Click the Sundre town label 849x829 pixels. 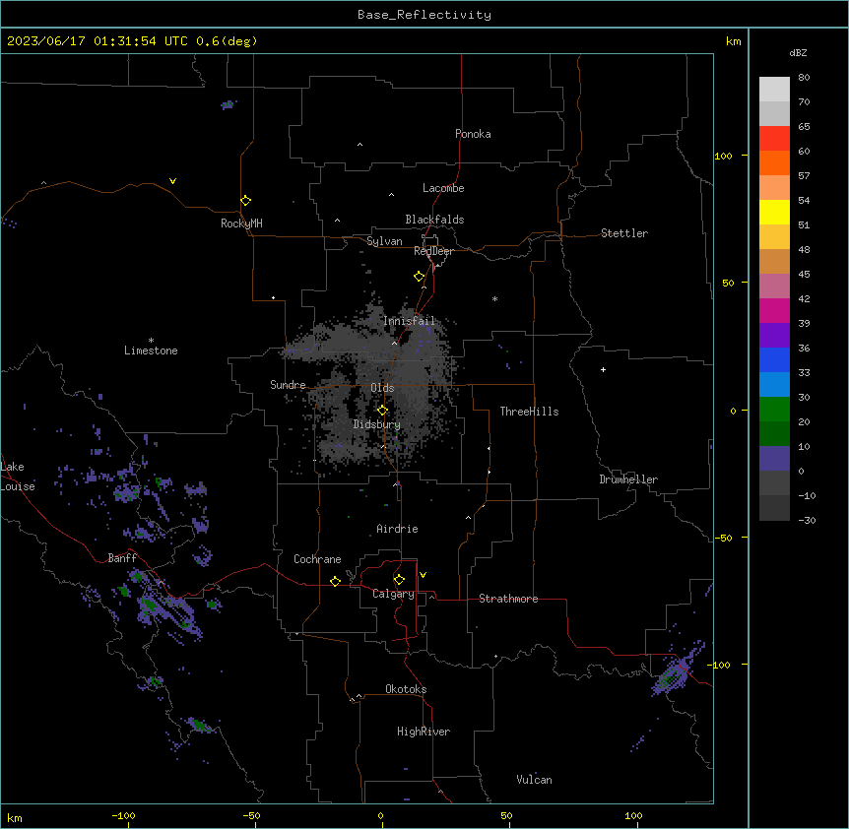click(x=288, y=385)
